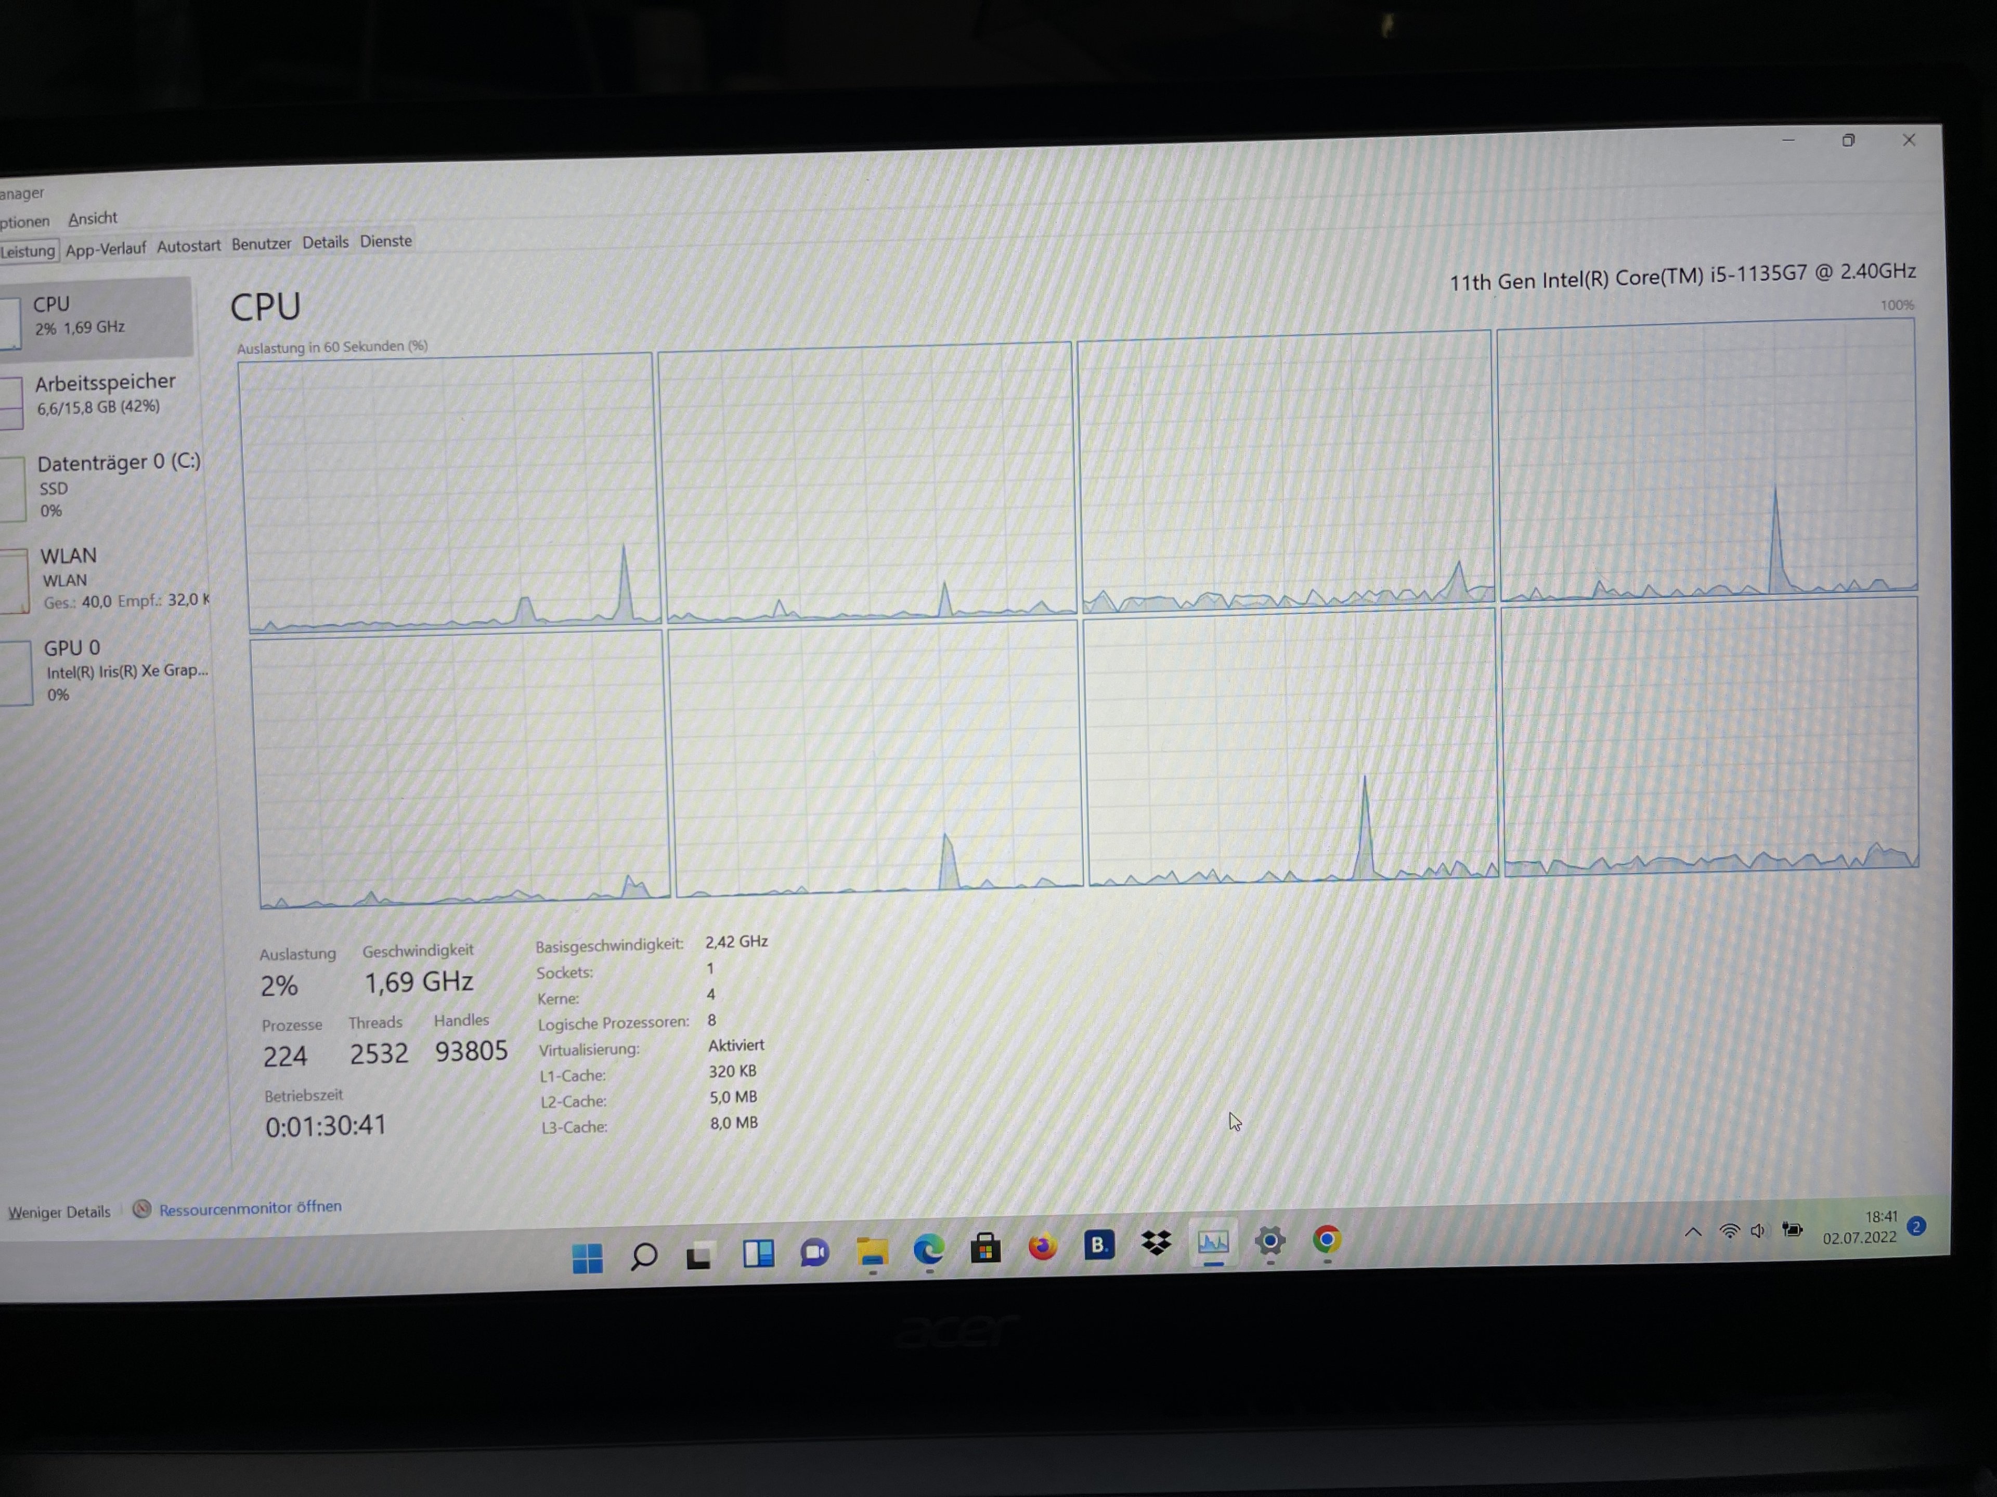Switch to the Autostart tab

(x=188, y=245)
